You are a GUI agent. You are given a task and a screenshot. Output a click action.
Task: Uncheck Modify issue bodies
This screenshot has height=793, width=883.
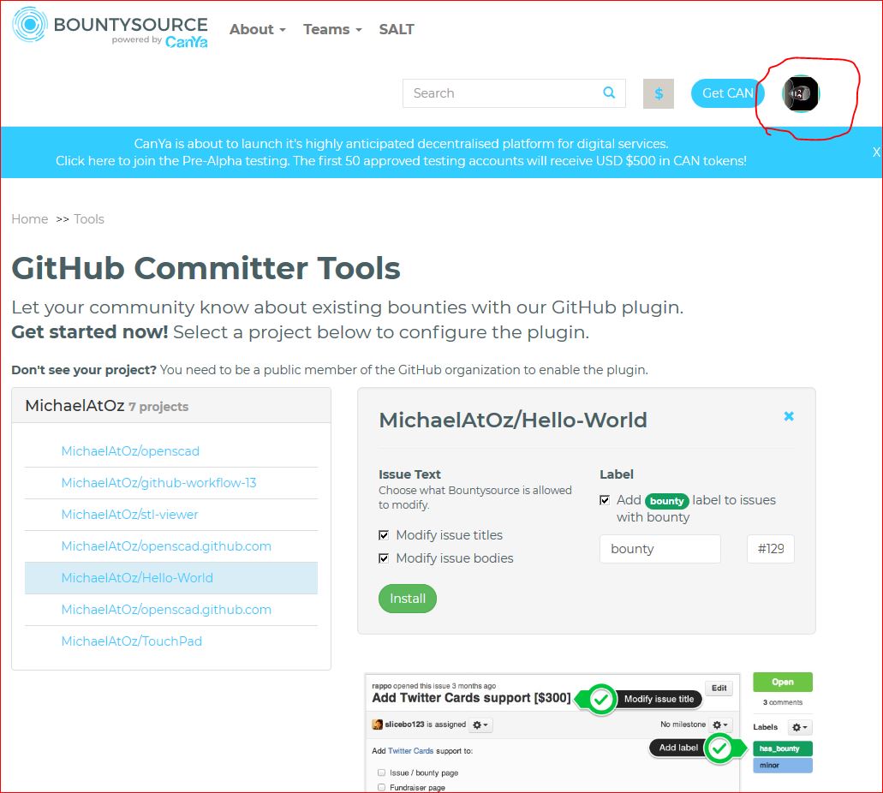click(x=384, y=557)
